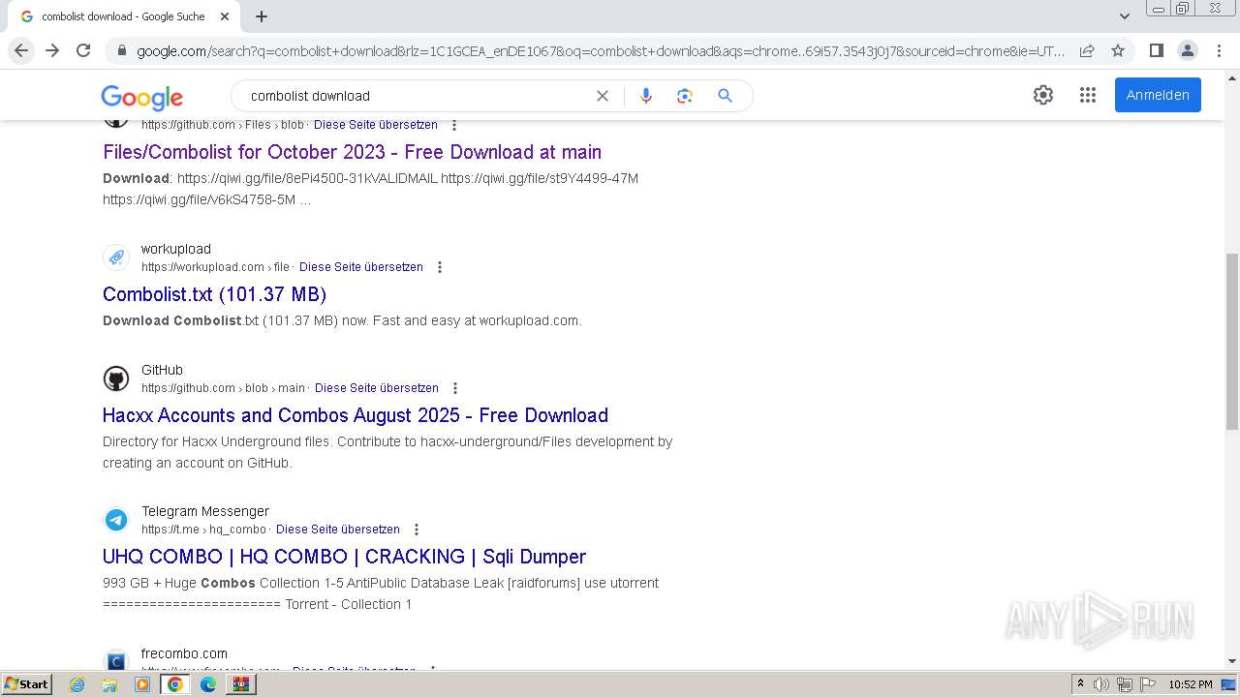Search by image with Google Lens

tap(685, 96)
